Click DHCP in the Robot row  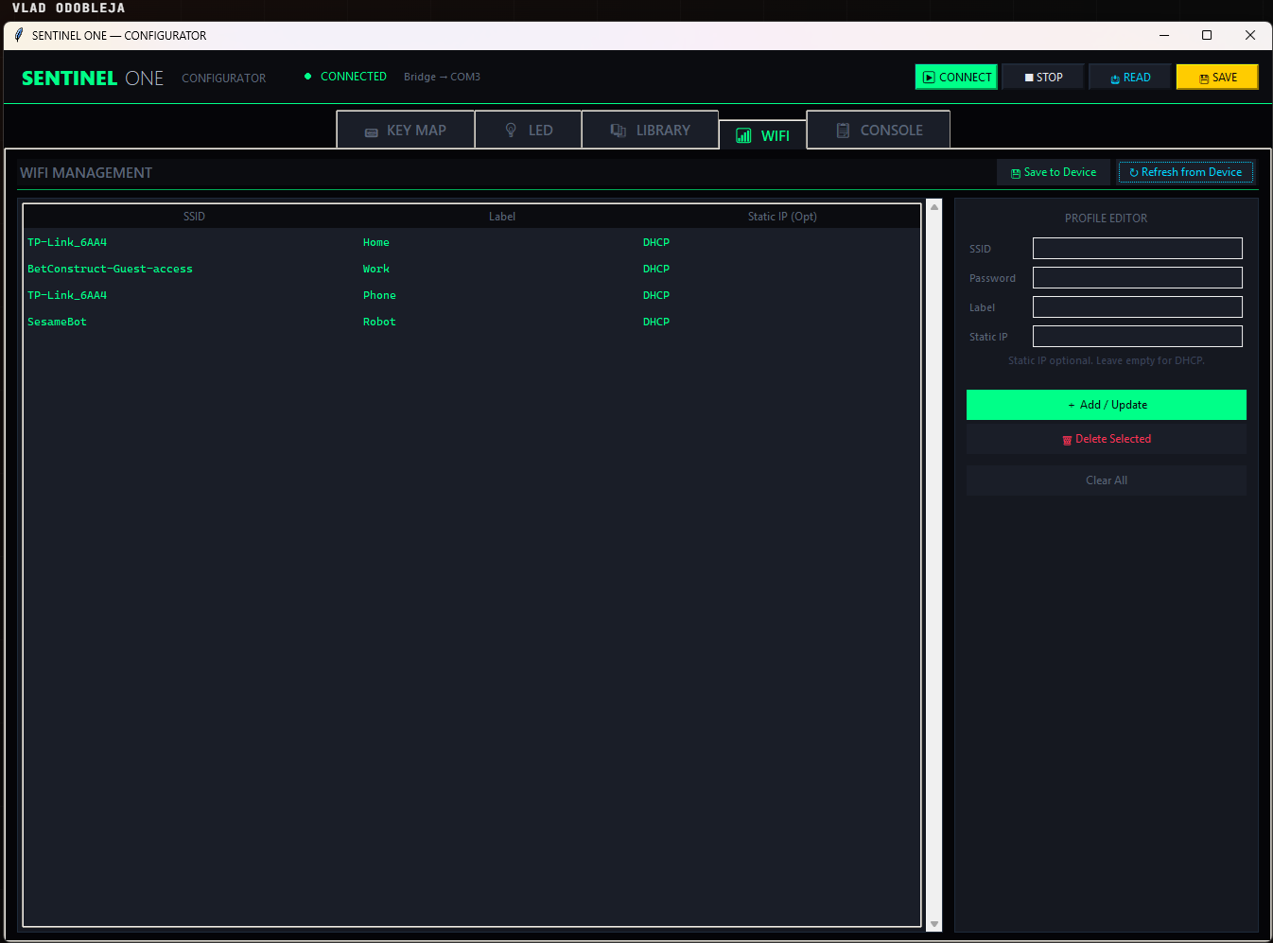656,323
